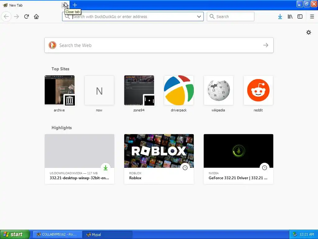Open the hamburger application menu
This screenshot has height=239, width=318.
point(312,16)
